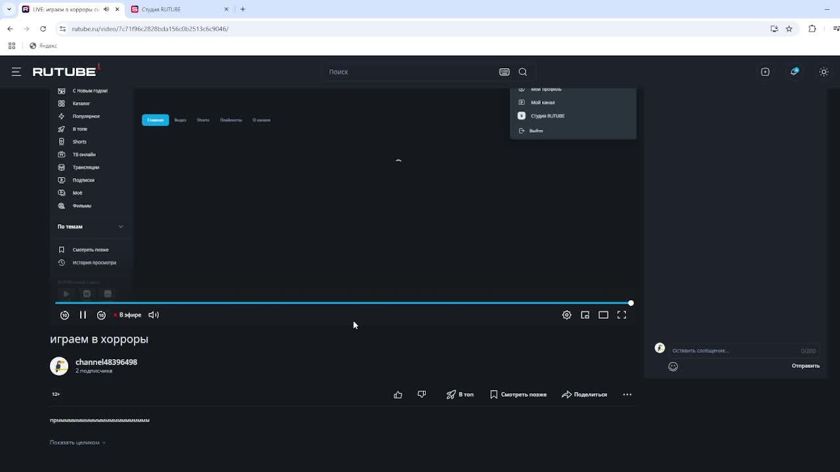Expand description with Показать целиком

coord(77,442)
